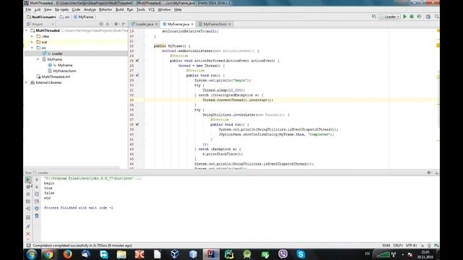This screenshot has height=260, width=463.
Task: Click the override gutter marker on line 38
Action: [137, 124]
